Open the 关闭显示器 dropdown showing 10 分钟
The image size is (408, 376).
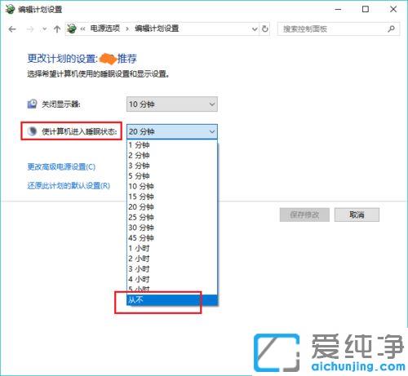click(x=172, y=104)
